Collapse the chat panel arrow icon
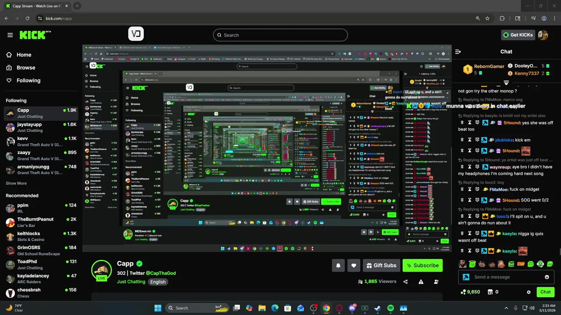The image size is (561, 315). (x=458, y=52)
